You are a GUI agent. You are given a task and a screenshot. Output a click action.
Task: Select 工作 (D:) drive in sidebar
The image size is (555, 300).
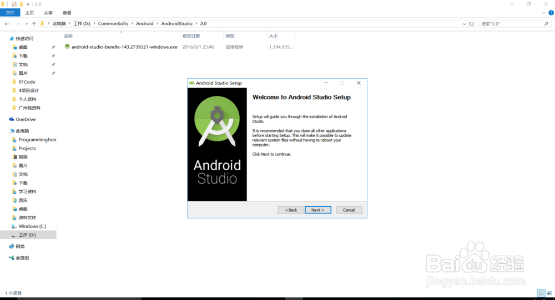pyautogui.click(x=27, y=235)
